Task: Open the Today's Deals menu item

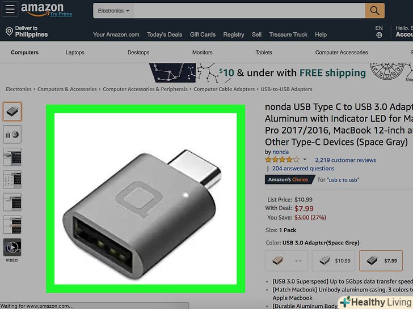Action: coord(165,35)
